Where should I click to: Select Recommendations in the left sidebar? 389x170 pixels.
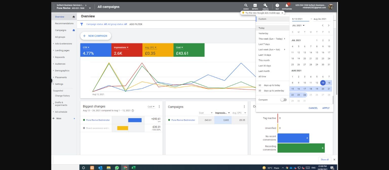pos(64,23)
